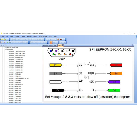Open the Device menu
Image resolution: width=137 pixels, height=137 pixels.
(23, 36)
